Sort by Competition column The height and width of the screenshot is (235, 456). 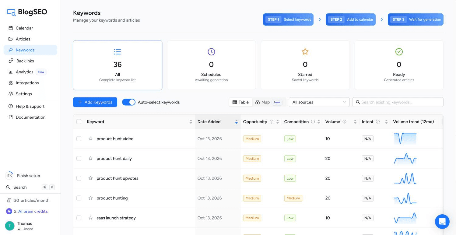(319, 122)
